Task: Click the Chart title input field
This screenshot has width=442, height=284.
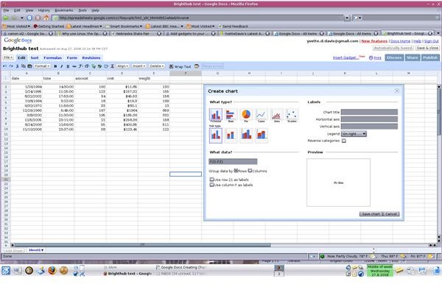Action: tap(369, 112)
